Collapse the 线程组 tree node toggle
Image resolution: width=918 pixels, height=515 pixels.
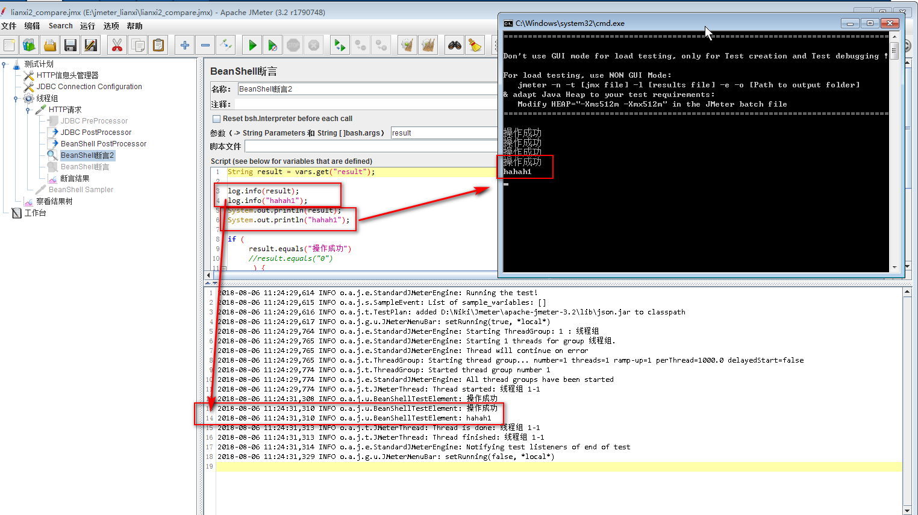[x=16, y=98]
